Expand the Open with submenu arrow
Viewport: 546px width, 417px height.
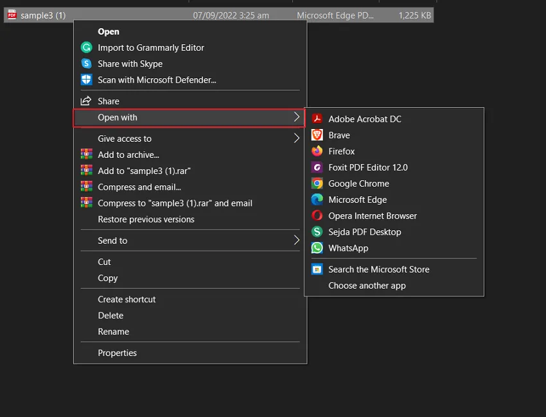(296, 117)
